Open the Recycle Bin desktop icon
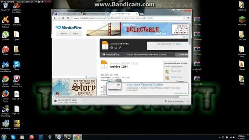The height and width of the screenshot is (140, 249). (x=5, y=7)
